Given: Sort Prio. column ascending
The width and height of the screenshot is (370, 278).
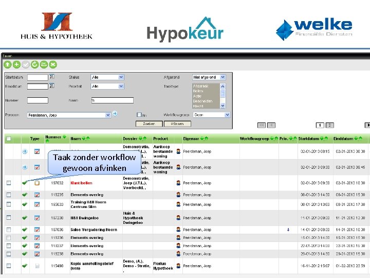Looking at the screenshot, I should click(x=295, y=138).
